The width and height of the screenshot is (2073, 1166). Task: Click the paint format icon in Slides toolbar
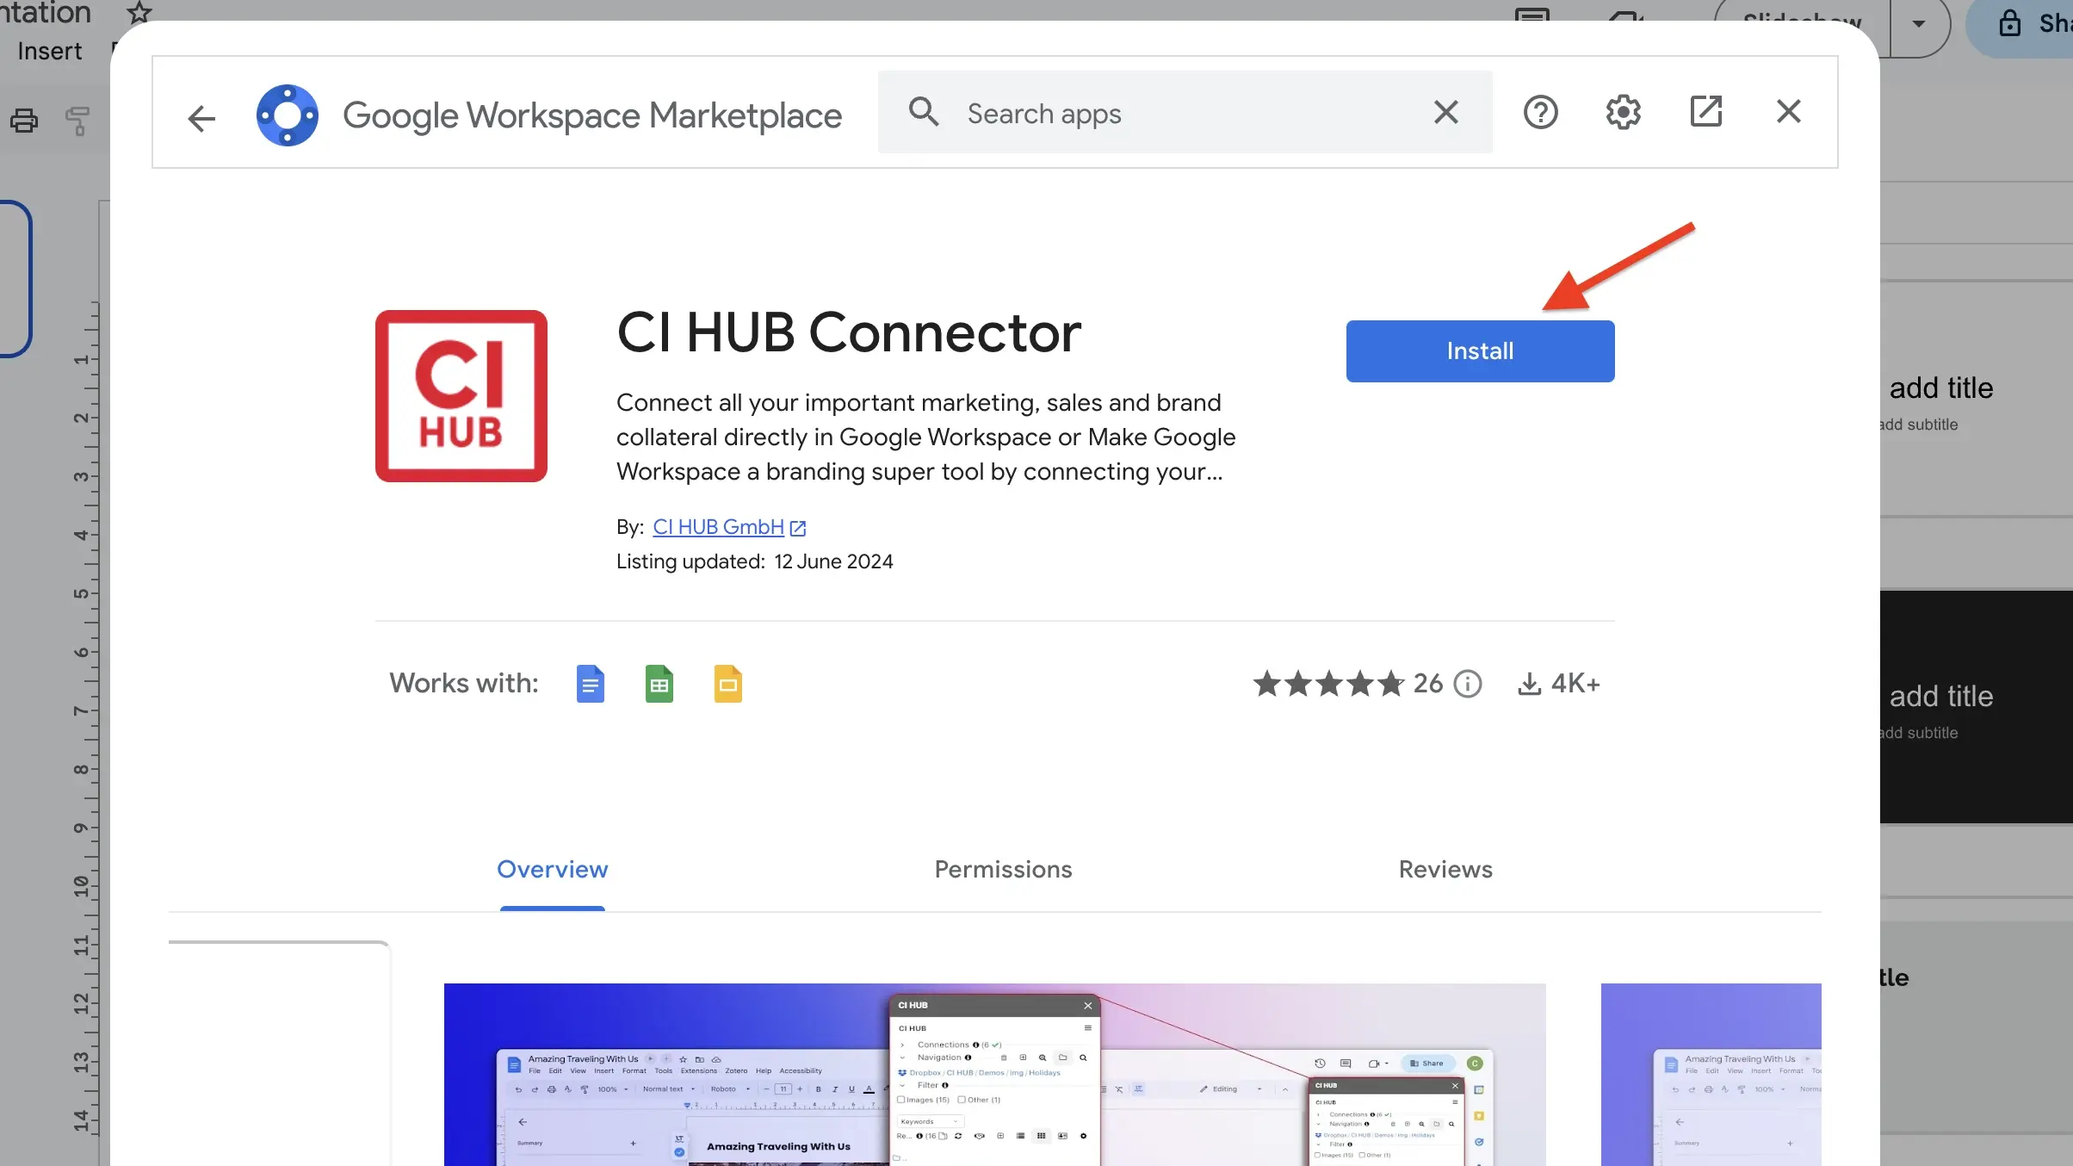click(x=77, y=120)
